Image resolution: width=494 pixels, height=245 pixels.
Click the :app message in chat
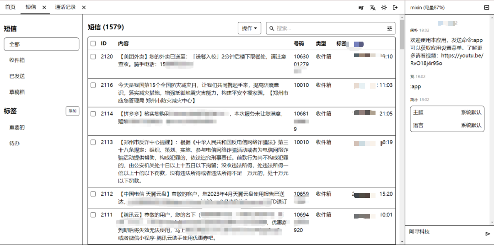415,86
